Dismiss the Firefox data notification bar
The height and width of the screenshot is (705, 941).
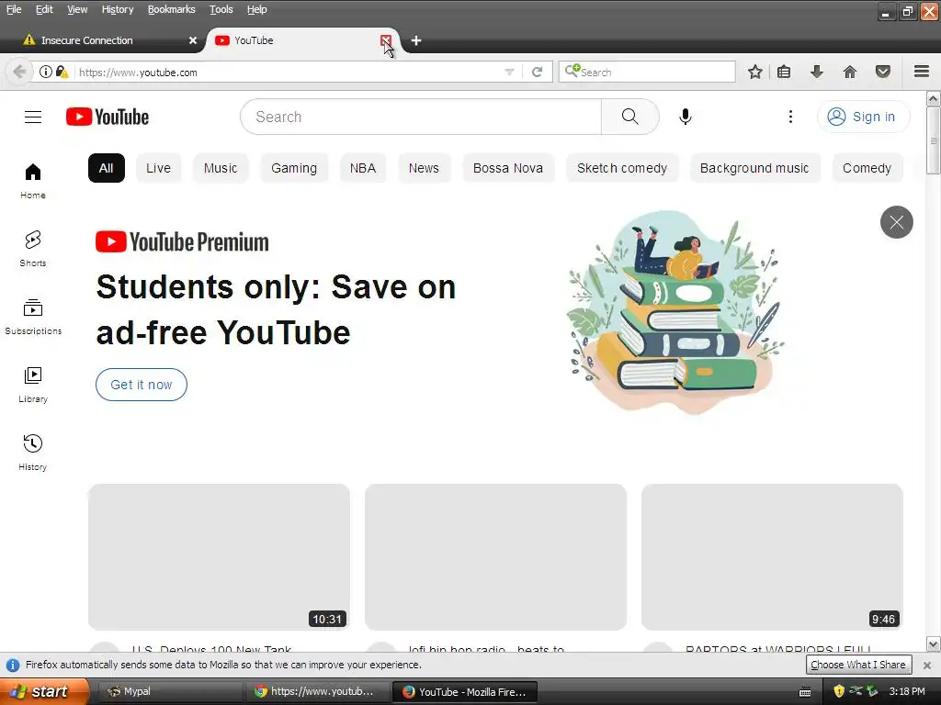(x=926, y=665)
